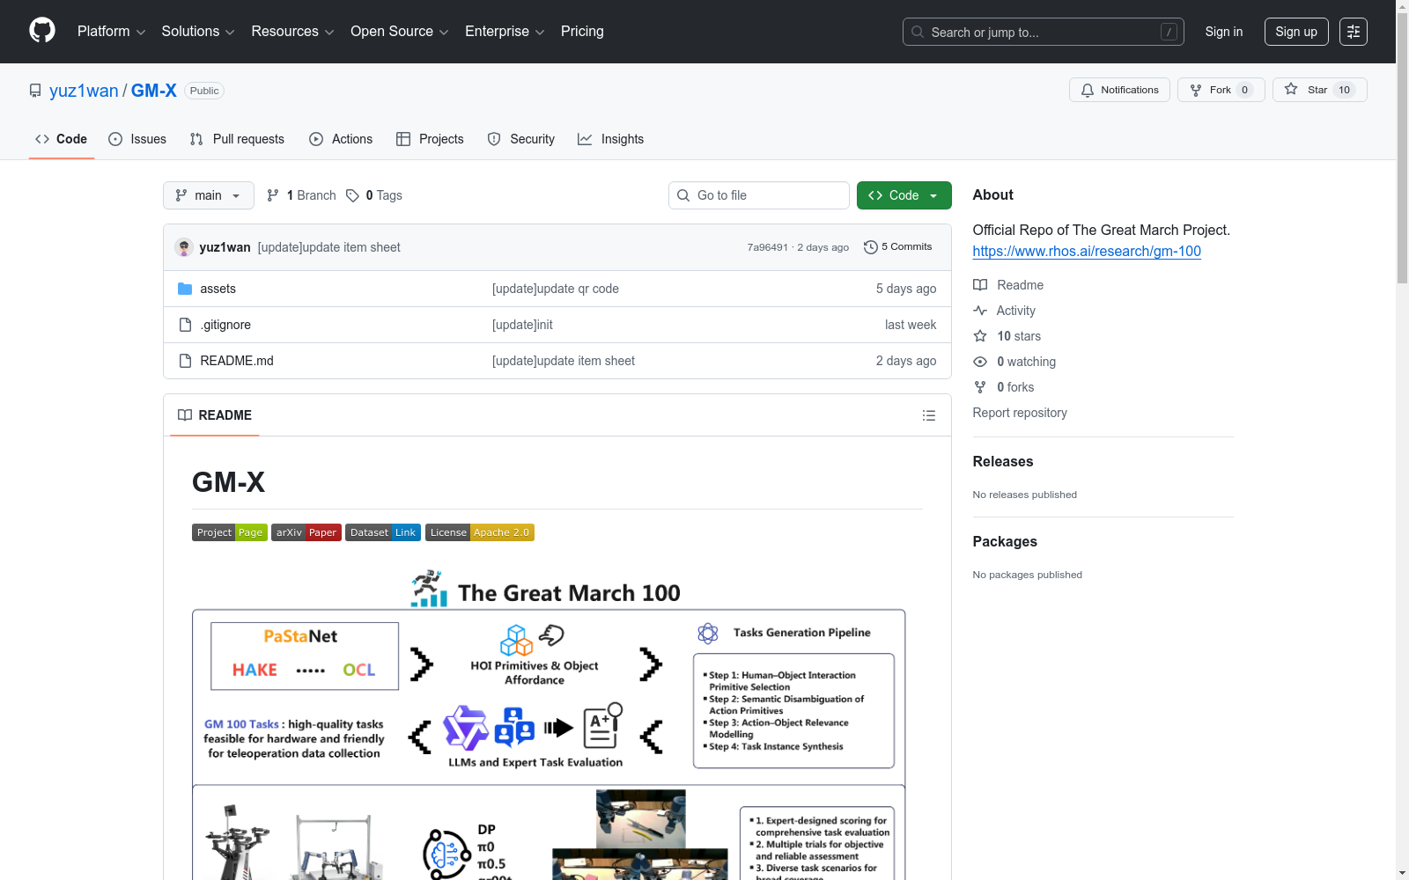
Task: Switch to the Code tab
Action: pos(62,139)
